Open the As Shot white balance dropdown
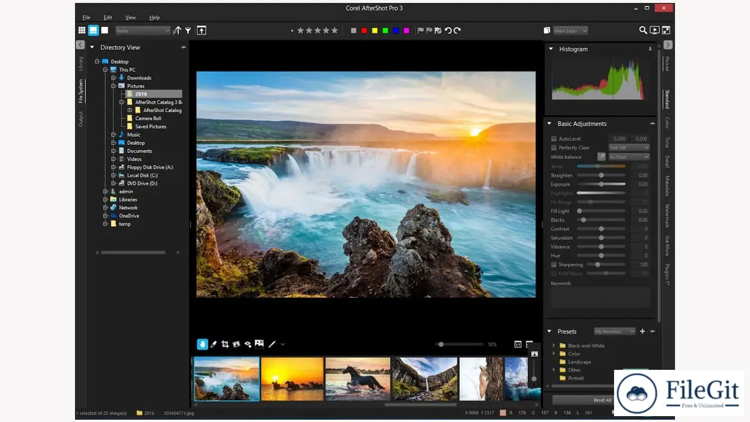Screen dimensions: 750x422 pyautogui.click(x=629, y=157)
